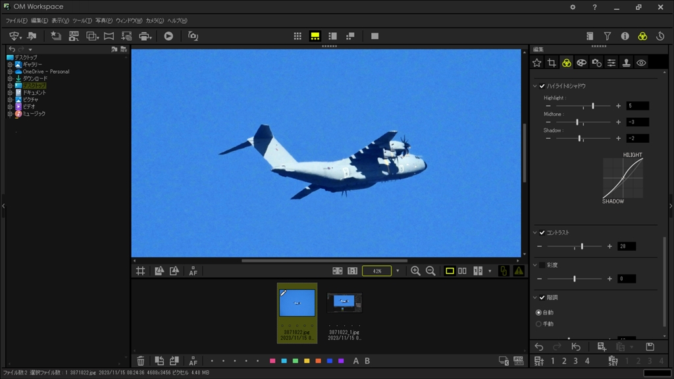This screenshot has height=379, width=674.
Task: Zoom in with the magnifier plus icon
Action: [415, 270]
